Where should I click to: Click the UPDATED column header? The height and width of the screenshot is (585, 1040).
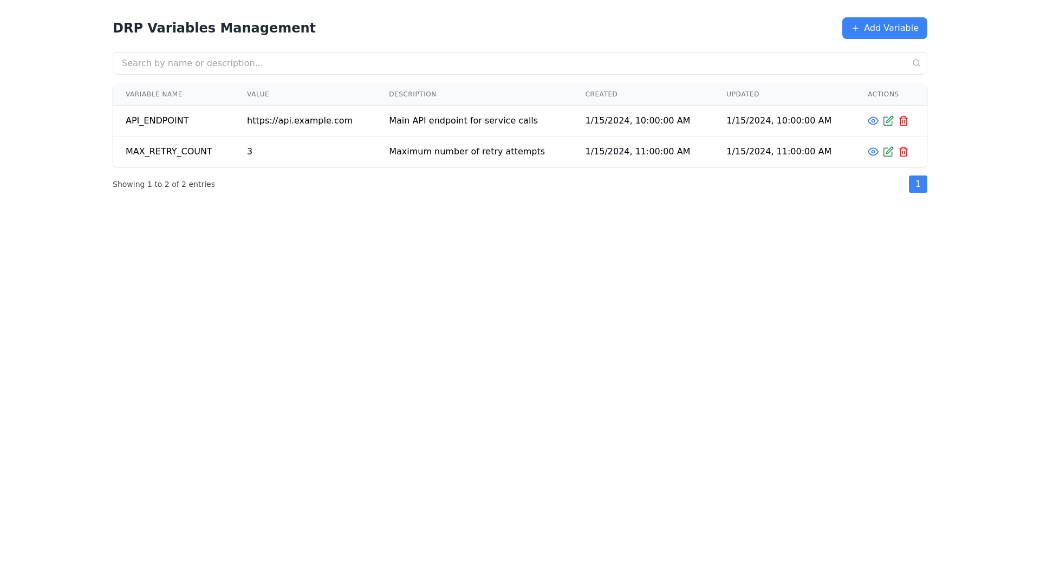743,94
